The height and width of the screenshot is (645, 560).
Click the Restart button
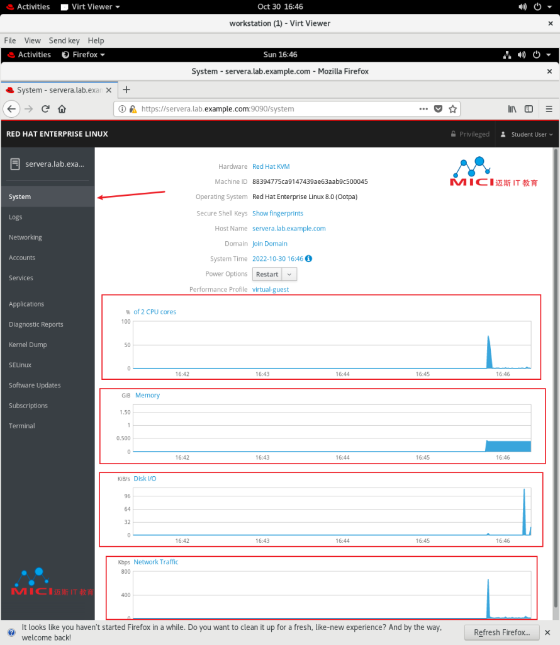click(267, 275)
